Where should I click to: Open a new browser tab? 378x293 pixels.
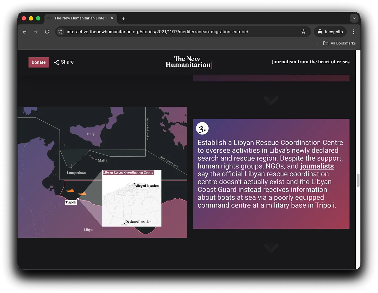123,18
